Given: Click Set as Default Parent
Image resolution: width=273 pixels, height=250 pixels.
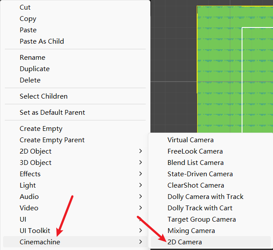Looking at the screenshot, I should pos(52,113).
